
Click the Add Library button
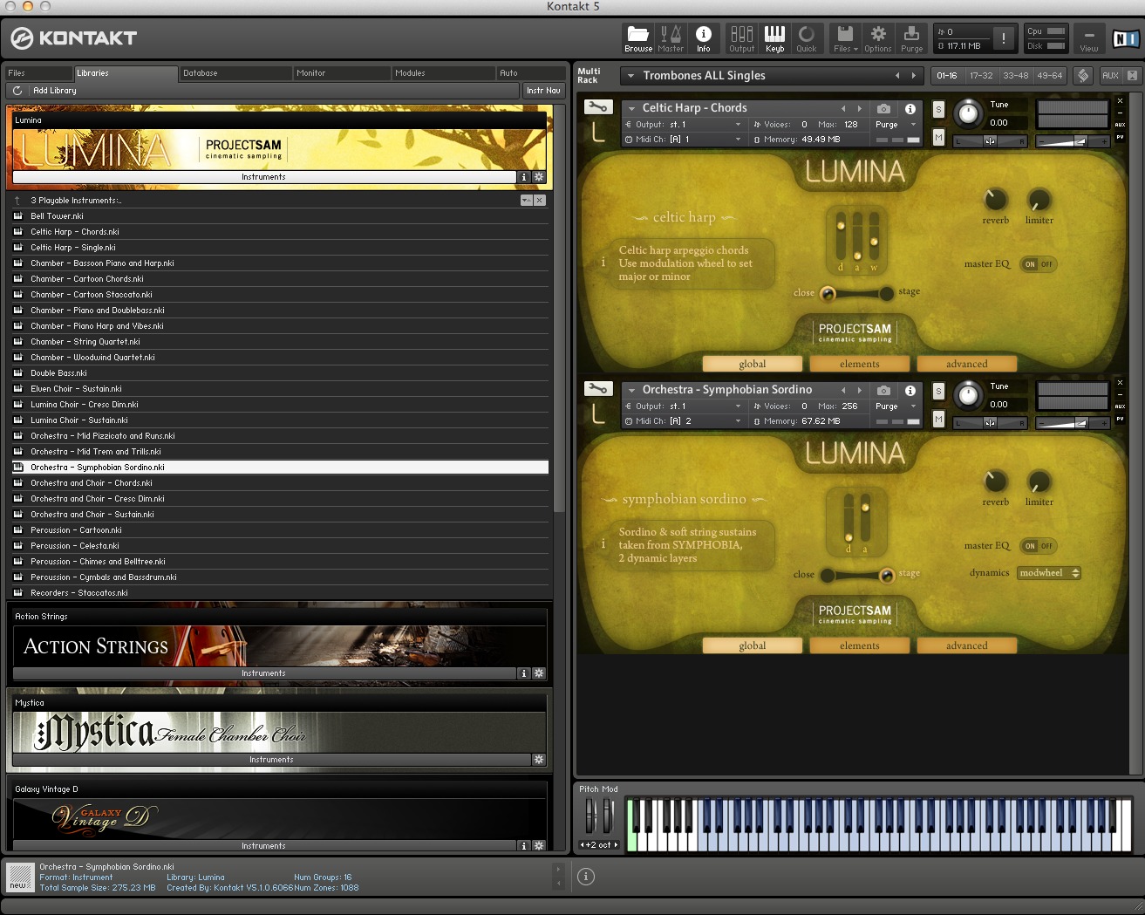pyautogui.click(x=54, y=91)
